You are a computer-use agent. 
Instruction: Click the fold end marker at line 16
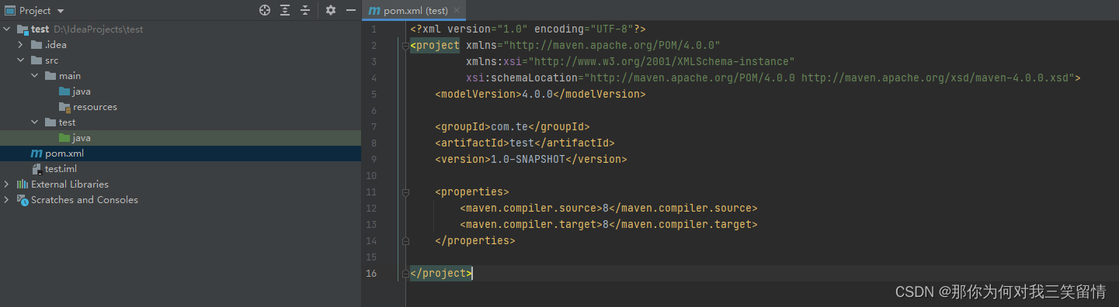[405, 274]
